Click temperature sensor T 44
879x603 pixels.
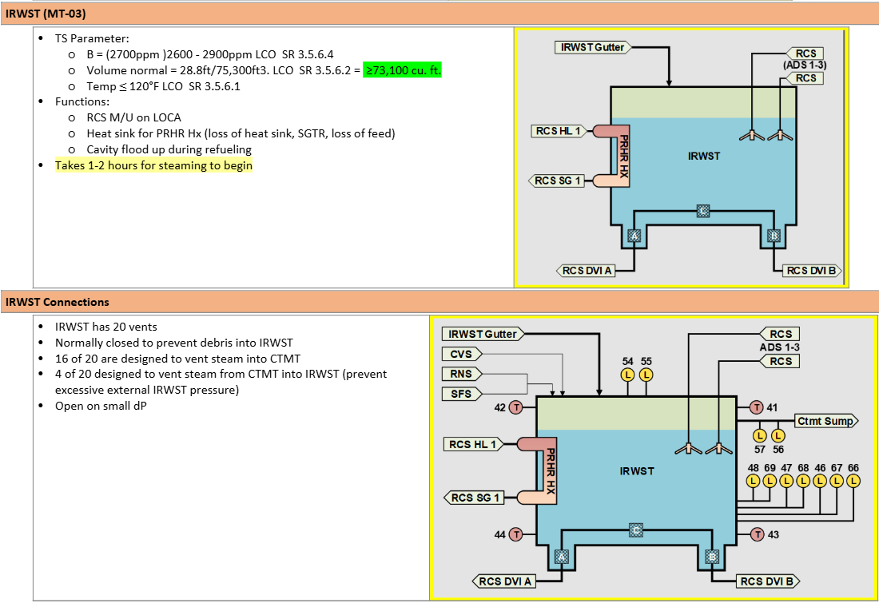tap(515, 534)
